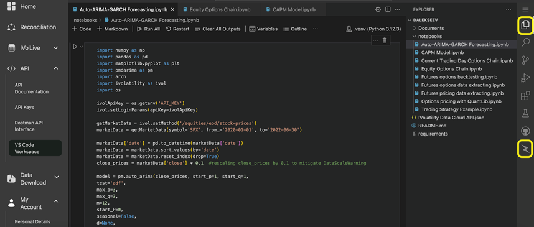The image size is (534, 227).
Task: Click Run All in notebook toolbar
Action: click(x=149, y=29)
